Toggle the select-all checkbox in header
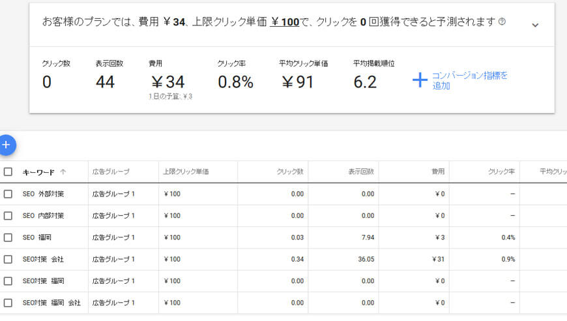This screenshot has width=567, height=321. tap(8, 172)
